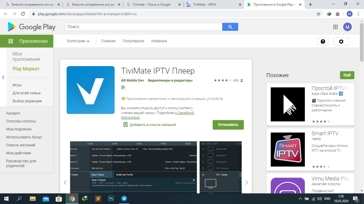The width and height of the screenshot is (364, 204).
Task: Open Microsoft Store from the taskbar
Action: click(x=59, y=199)
